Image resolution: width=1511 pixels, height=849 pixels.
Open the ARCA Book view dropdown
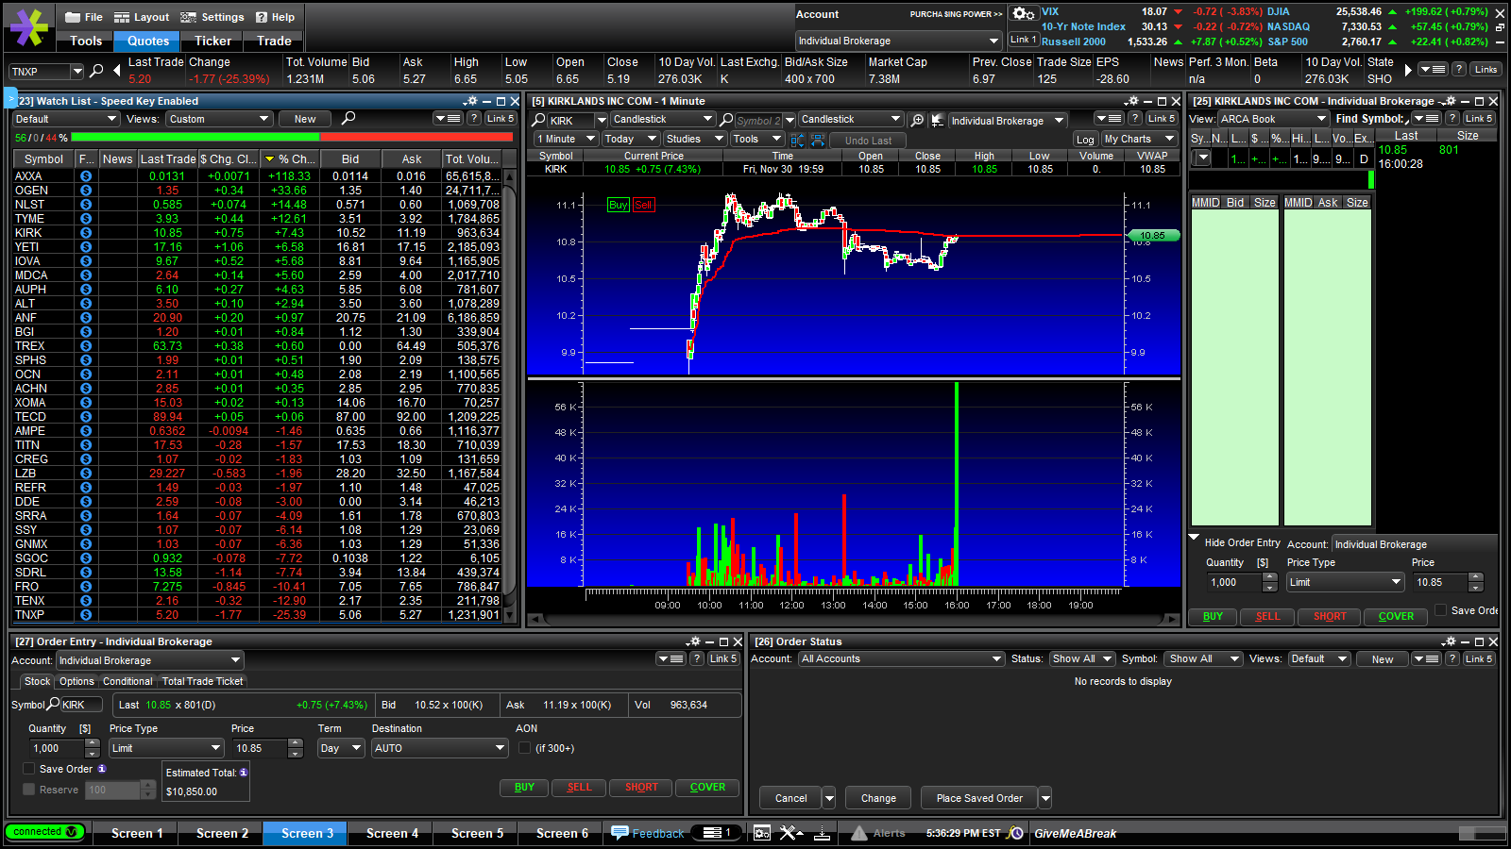[1273, 119]
